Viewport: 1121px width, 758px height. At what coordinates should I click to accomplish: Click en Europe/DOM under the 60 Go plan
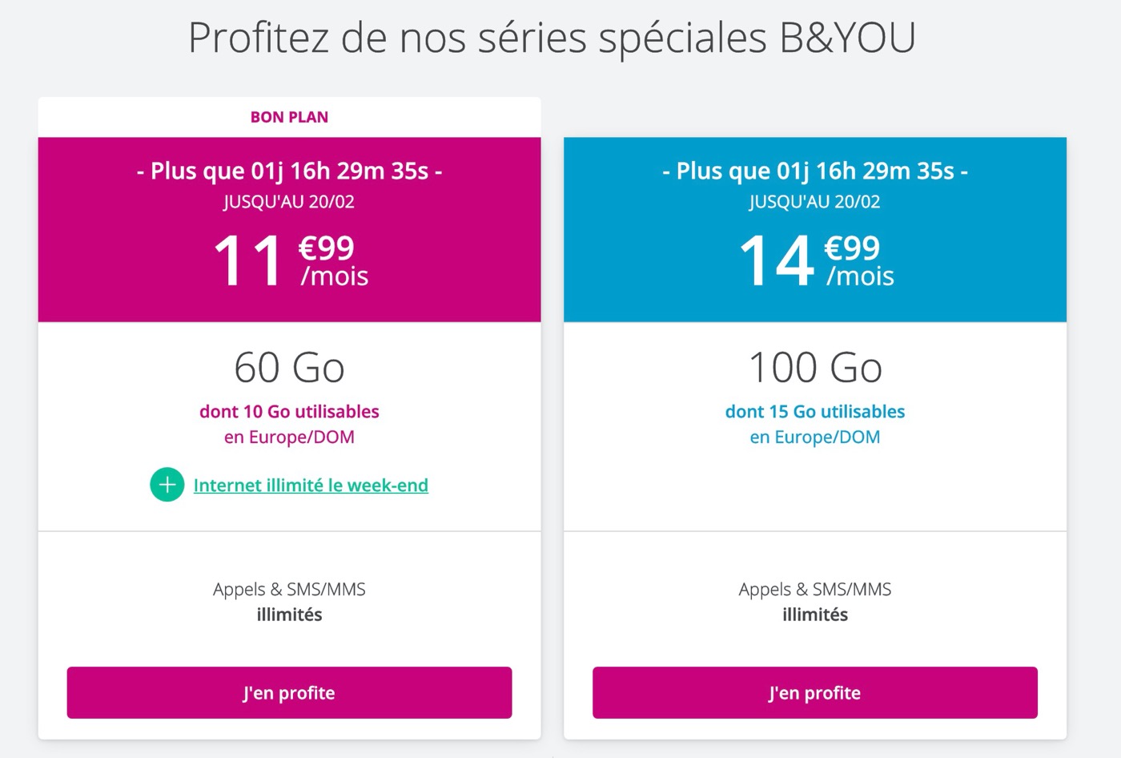coord(289,437)
